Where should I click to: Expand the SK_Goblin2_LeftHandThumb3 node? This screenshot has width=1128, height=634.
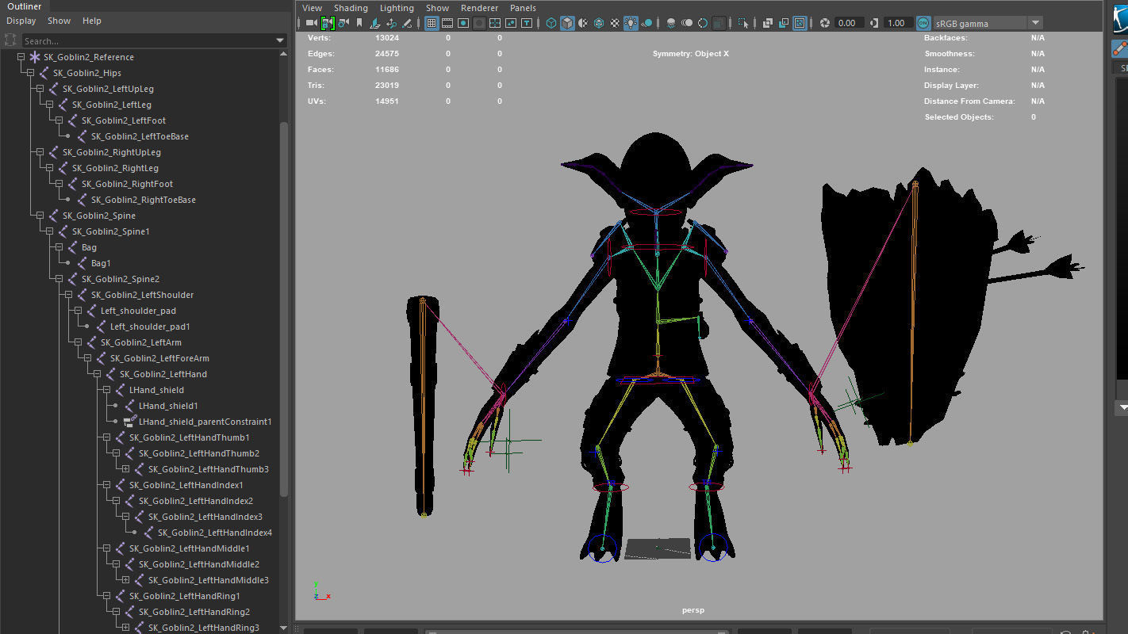(126, 469)
